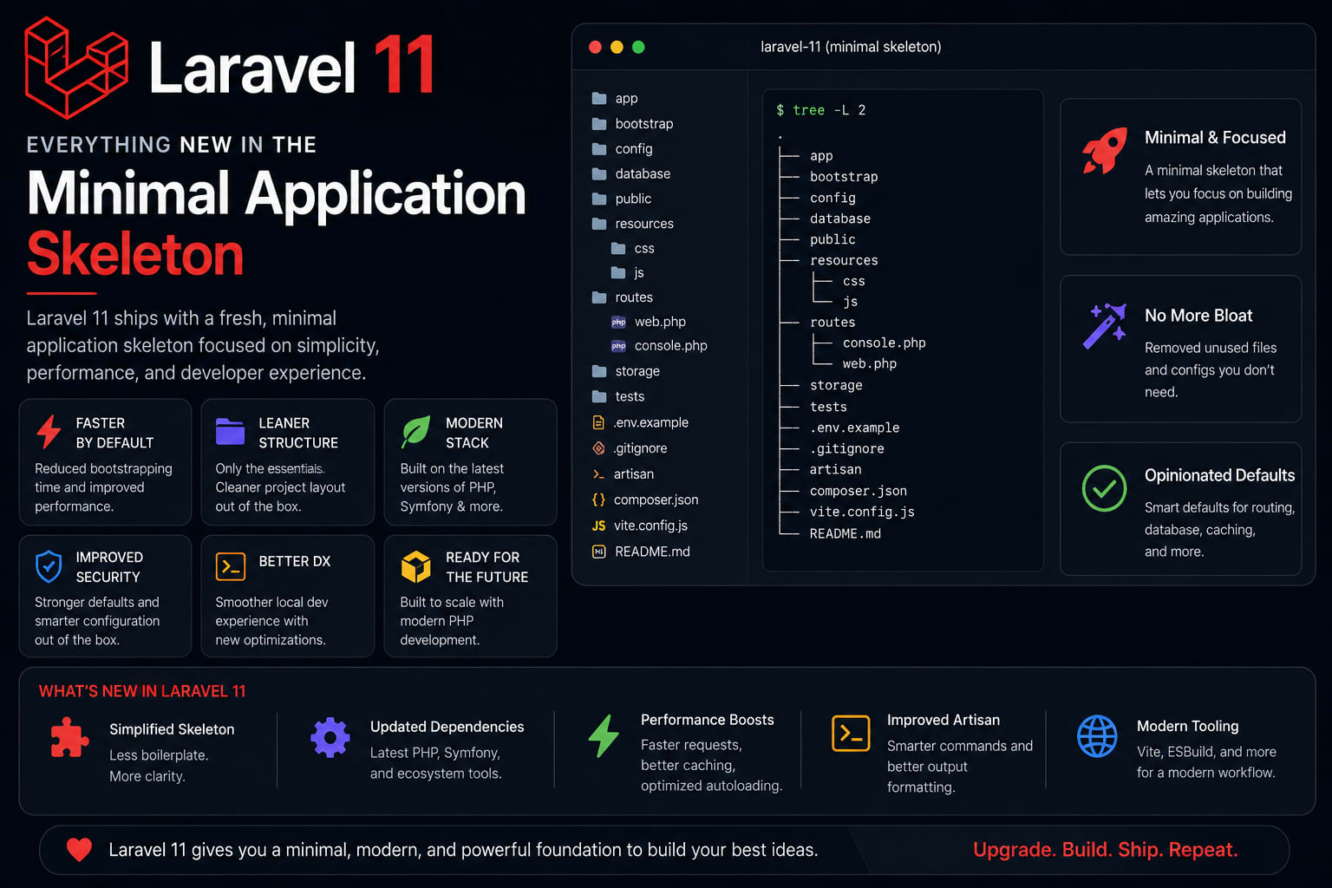
Task: Click the yellow minimize window dot
Action: (x=617, y=48)
